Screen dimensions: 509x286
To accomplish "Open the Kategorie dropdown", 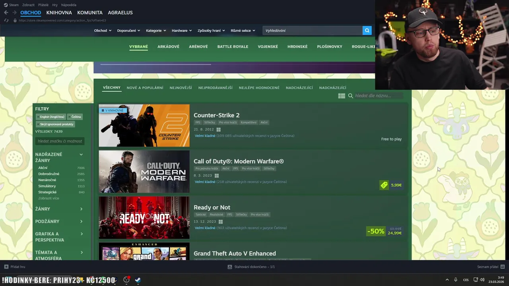I will point(156,31).
